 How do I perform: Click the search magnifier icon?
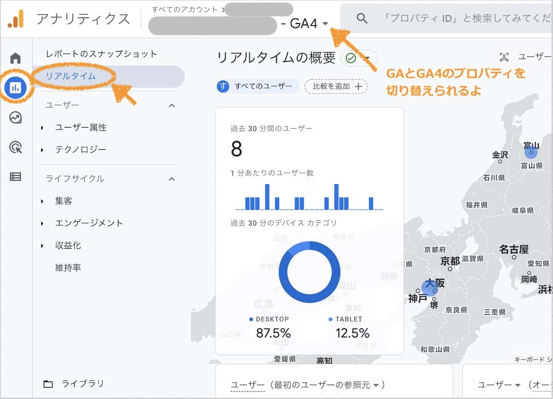point(362,18)
